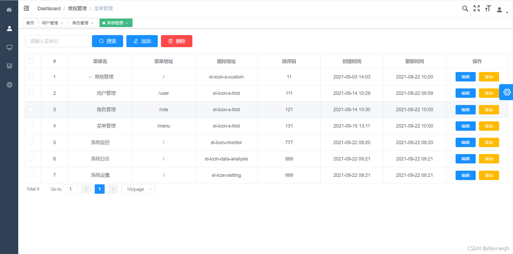Collapse the 常规管理 tree row

click(90, 77)
